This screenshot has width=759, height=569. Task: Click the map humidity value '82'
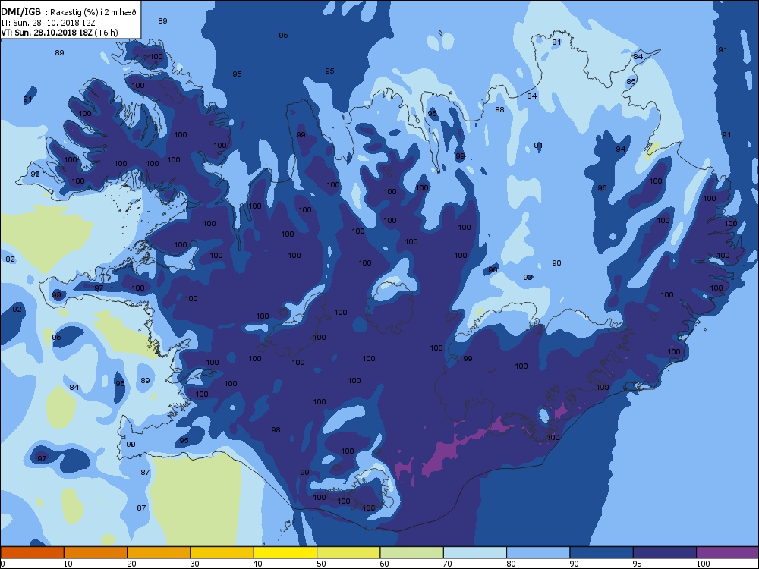10,259
